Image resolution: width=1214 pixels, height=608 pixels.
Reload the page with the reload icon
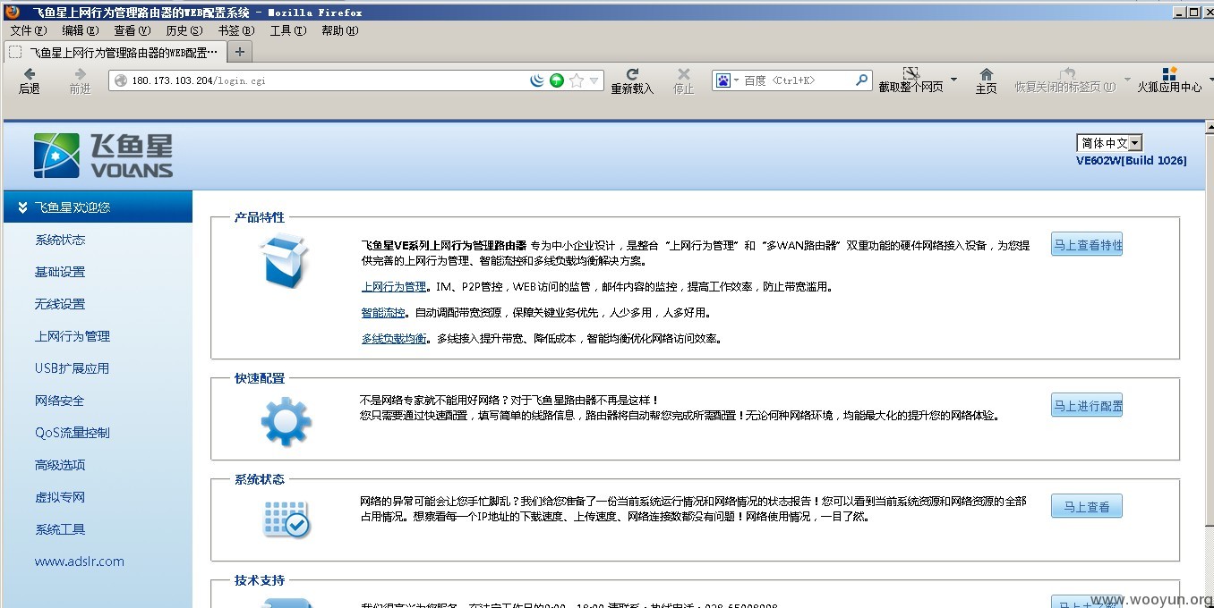(632, 74)
